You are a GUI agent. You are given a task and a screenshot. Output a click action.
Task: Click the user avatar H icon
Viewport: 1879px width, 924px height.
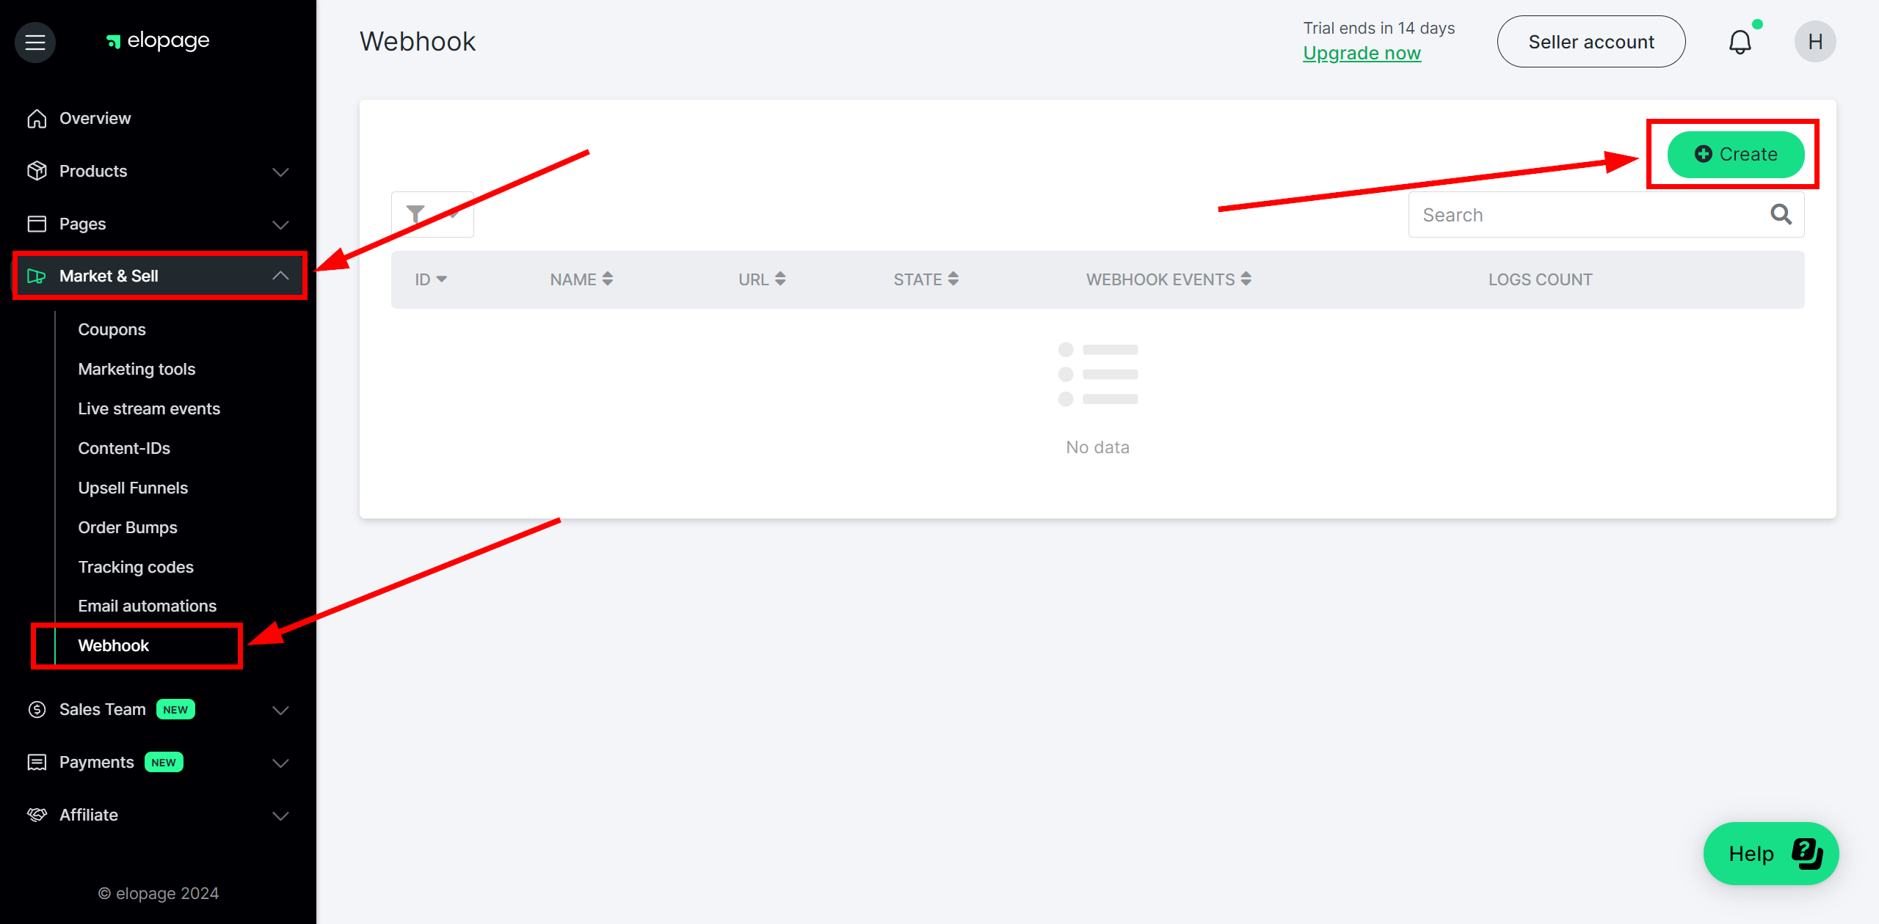[1817, 42]
